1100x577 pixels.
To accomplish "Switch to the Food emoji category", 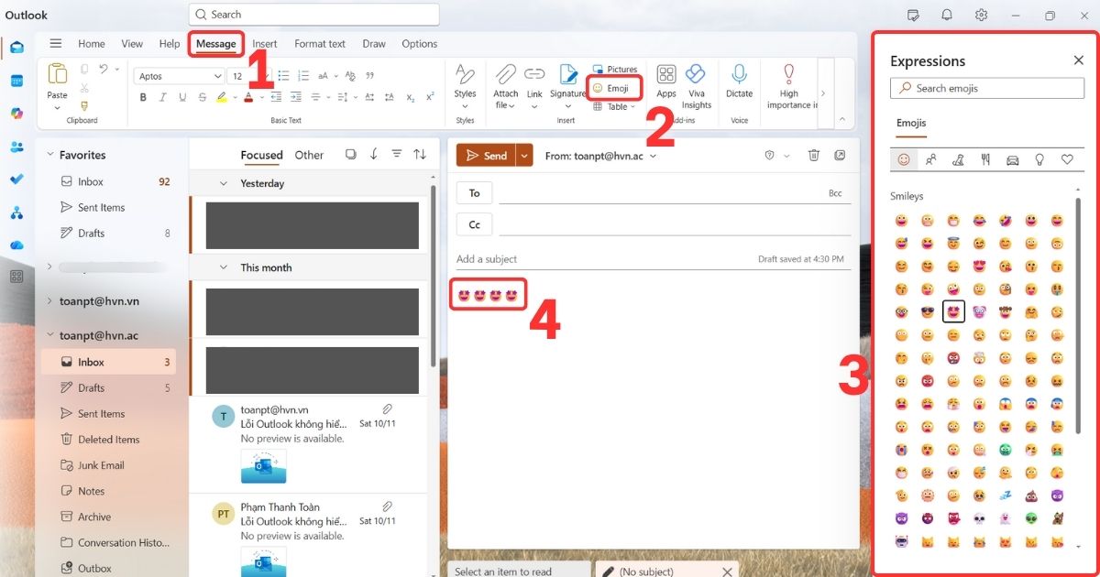I will 985,159.
